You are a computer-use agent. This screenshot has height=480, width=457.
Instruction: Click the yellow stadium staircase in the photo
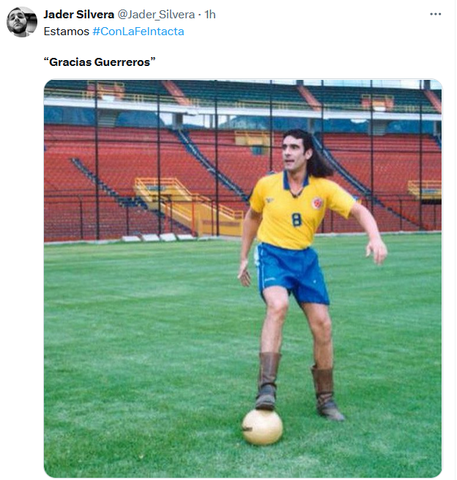click(x=187, y=205)
